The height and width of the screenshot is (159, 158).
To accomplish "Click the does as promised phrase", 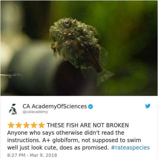I will [x=84, y=148].
